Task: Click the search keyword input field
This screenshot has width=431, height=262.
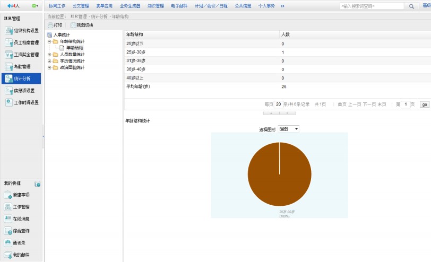Action: tap(372, 6)
